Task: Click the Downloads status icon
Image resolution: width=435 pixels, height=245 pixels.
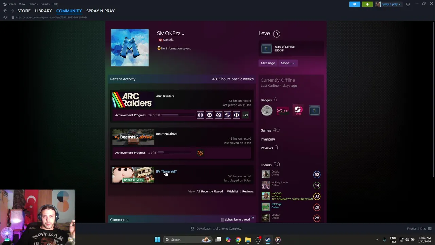Action: pos(192,229)
